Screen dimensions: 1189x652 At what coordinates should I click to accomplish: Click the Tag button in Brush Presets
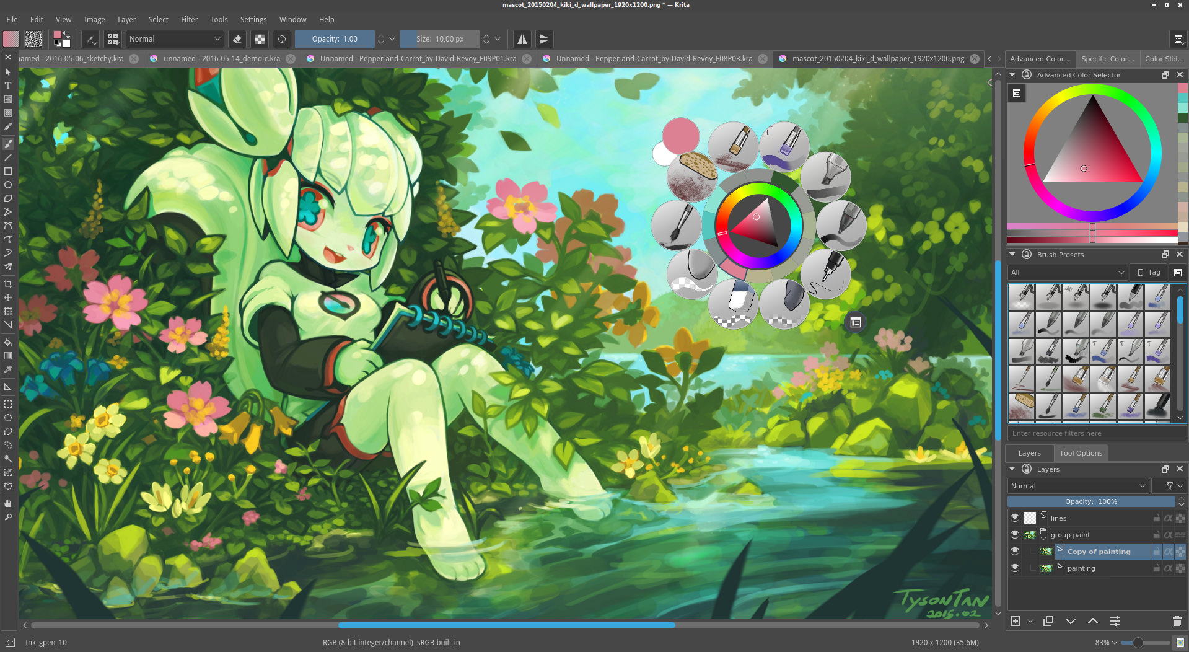click(x=1147, y=272)
